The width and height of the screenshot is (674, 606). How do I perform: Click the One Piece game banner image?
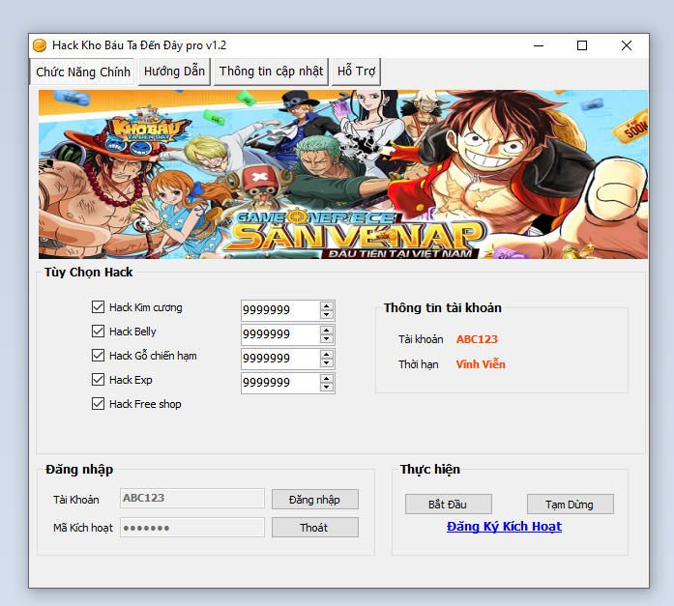[x=343, y=174]
